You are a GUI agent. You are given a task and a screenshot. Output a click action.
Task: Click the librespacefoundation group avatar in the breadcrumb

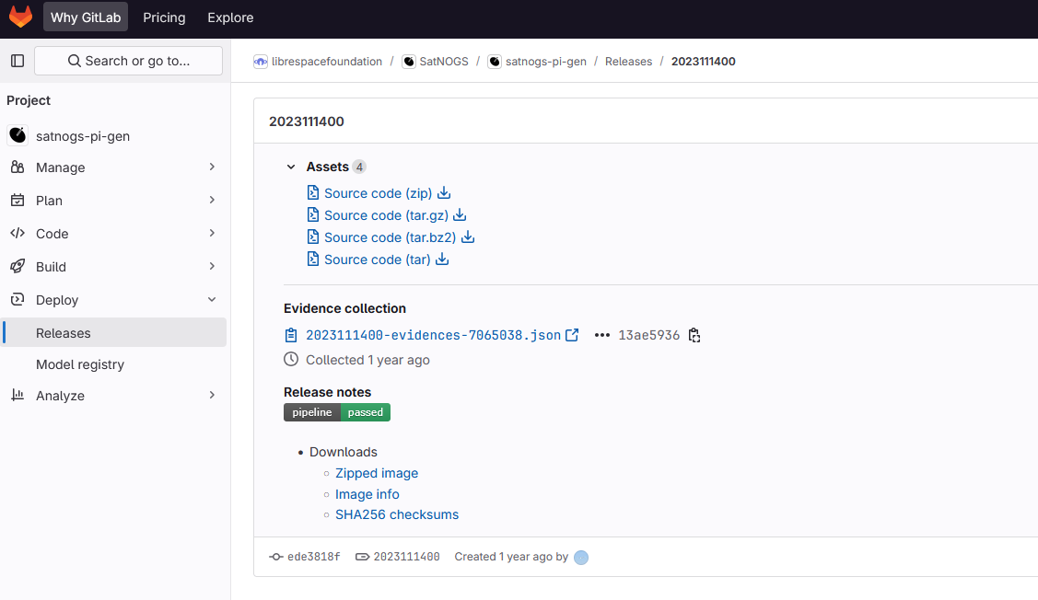(260, 62)
